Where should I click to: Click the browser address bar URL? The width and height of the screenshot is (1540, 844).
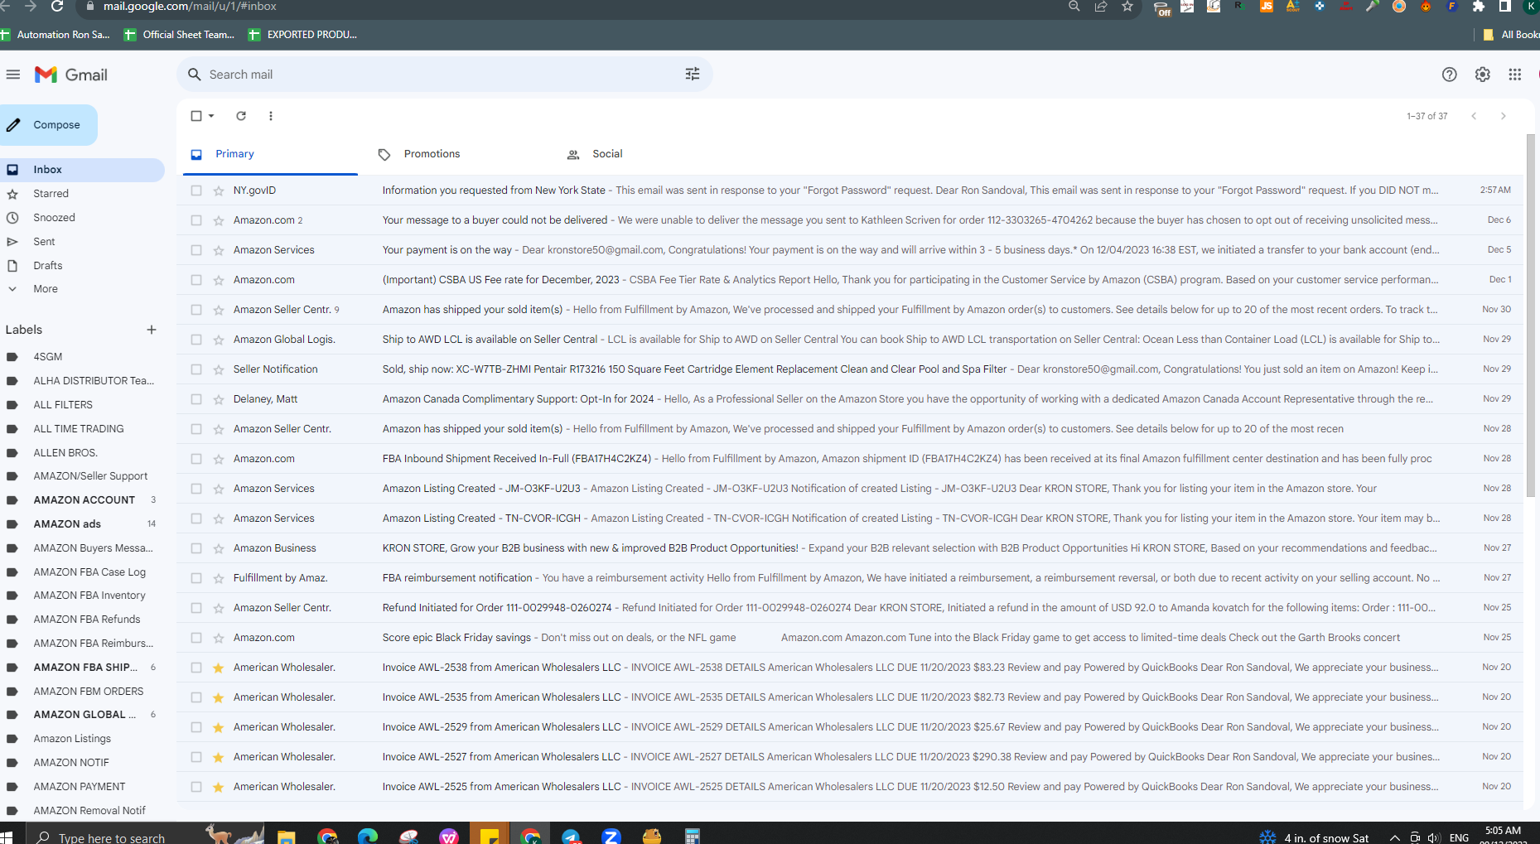(x=190, y=7)
